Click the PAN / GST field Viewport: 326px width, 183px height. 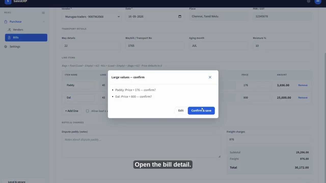pos(282,16)
